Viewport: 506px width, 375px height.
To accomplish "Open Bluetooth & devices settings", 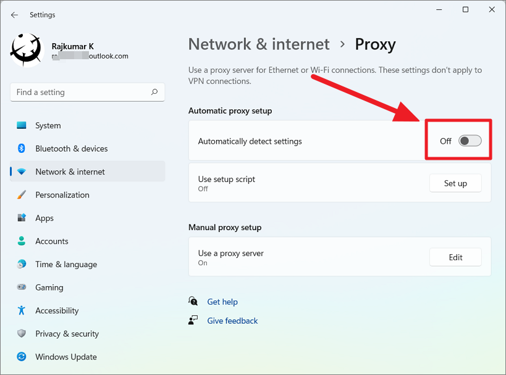I will (88, 149).
